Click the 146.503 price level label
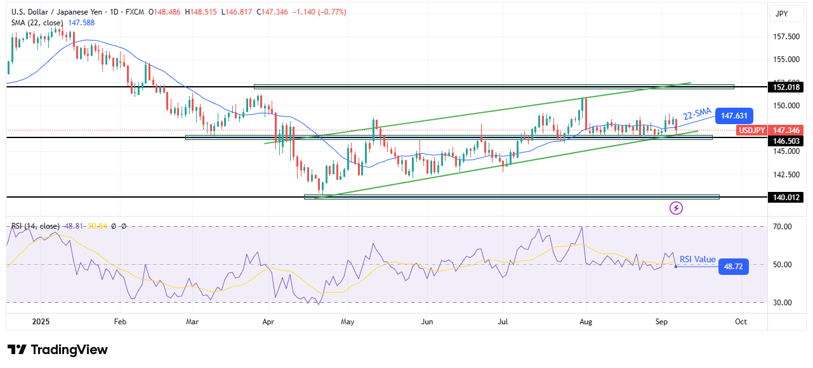813x368 pixels. [x=785, y=140]
